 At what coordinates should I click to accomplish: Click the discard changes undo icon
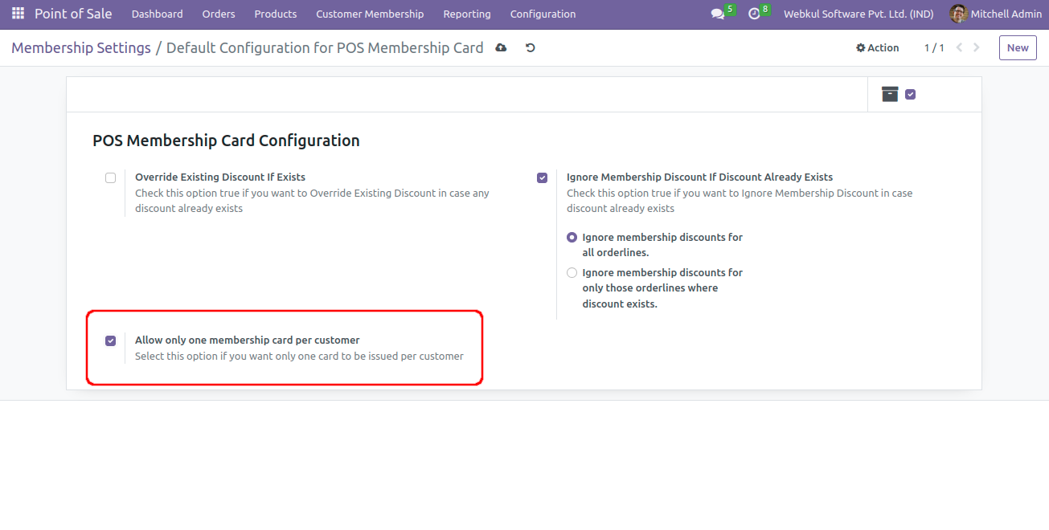[x=531, y=48]
